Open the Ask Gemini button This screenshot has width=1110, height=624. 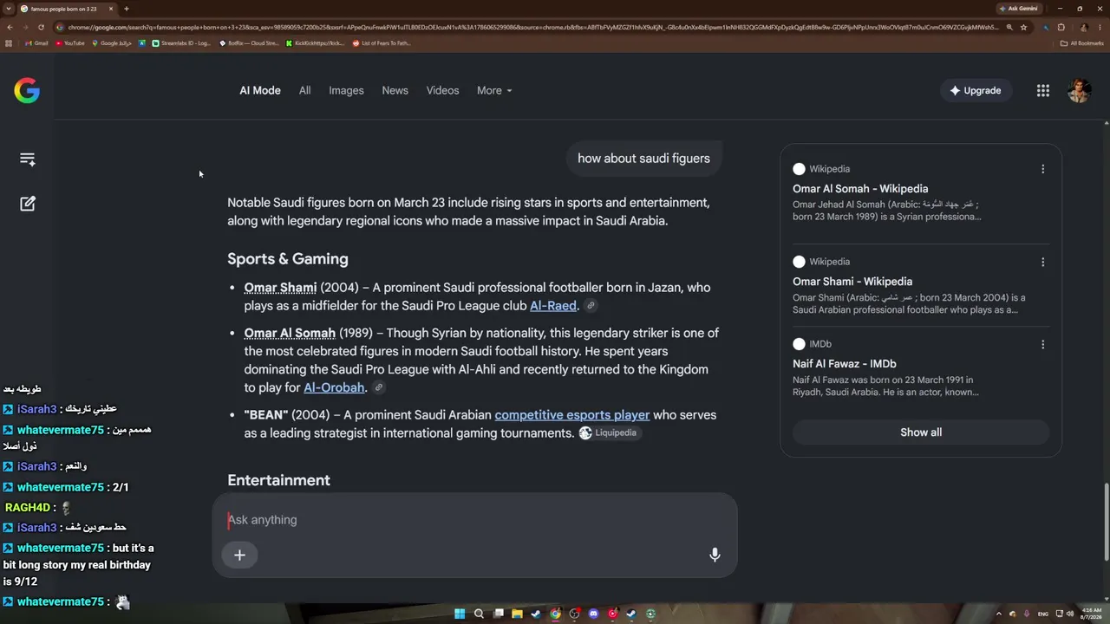(1018, 9)
